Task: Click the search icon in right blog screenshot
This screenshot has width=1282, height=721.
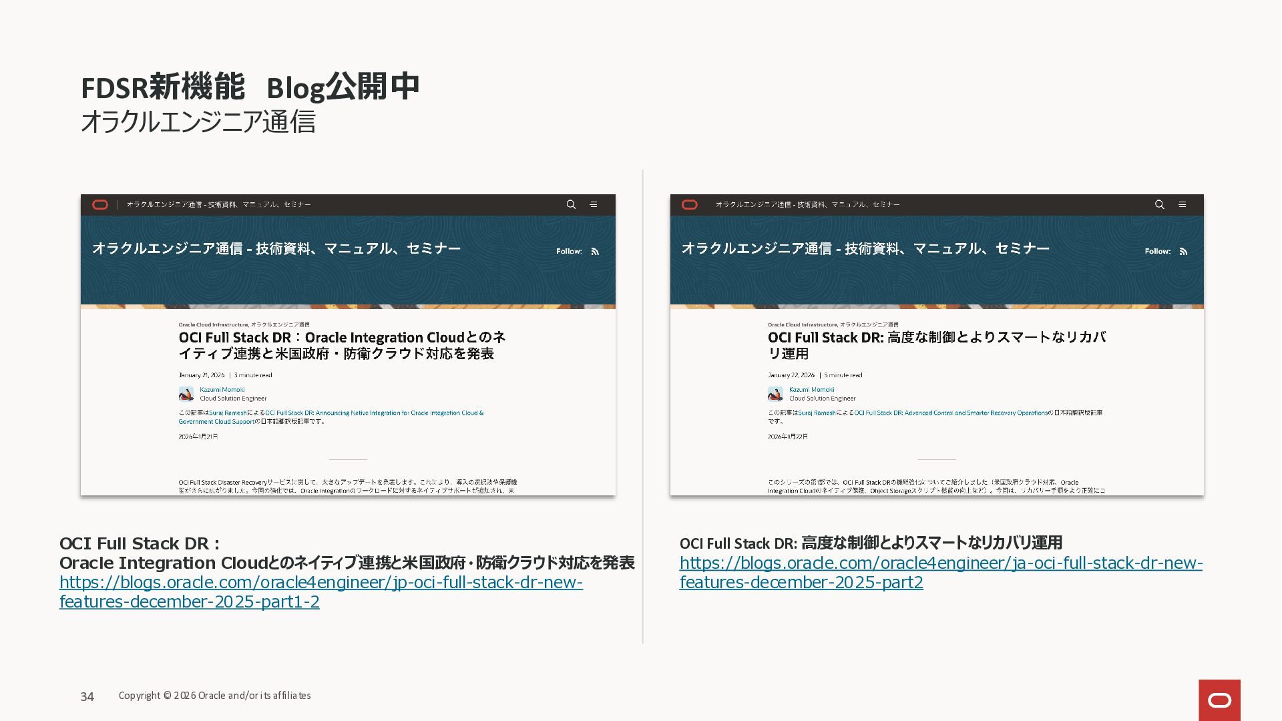Action: pos(1160,205)
